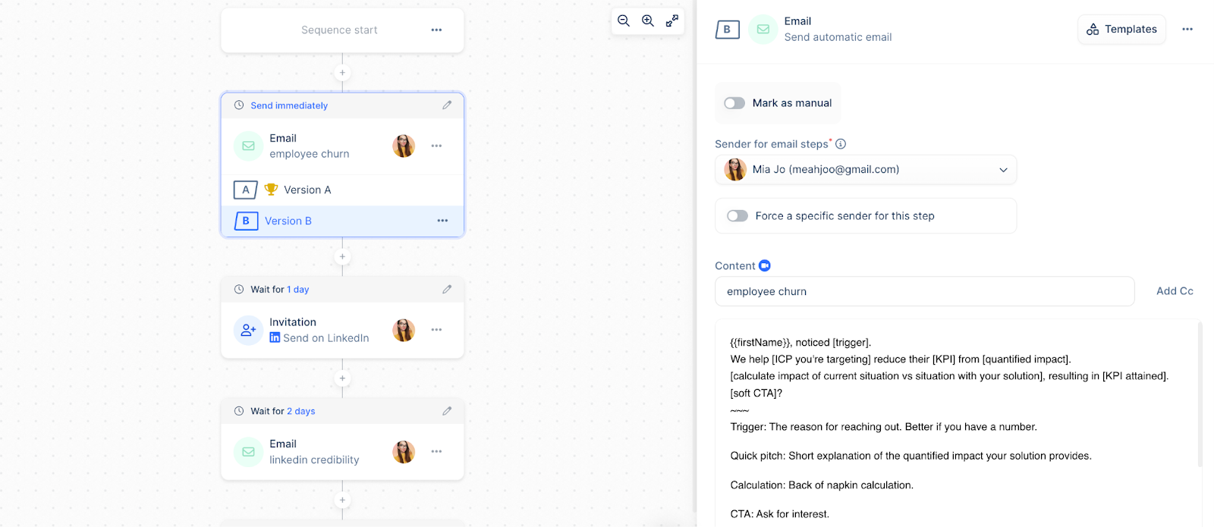Open options menu for Version B
The width and height of the screenshot is (1214, 527).
click(x=442, y=221)
